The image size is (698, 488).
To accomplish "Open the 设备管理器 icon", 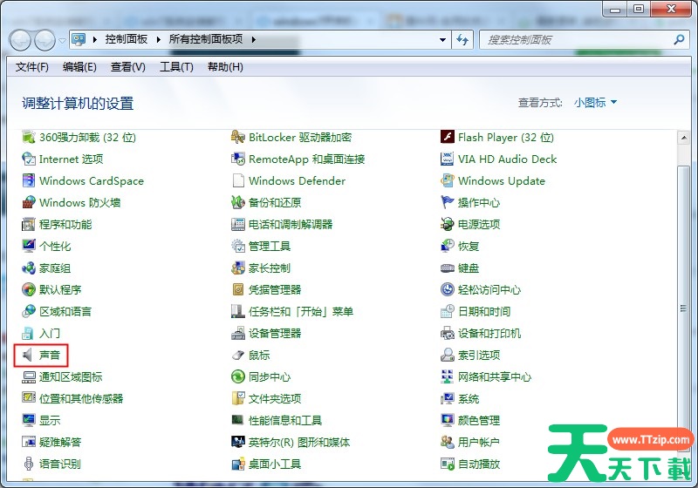I will tap(238, 334).
